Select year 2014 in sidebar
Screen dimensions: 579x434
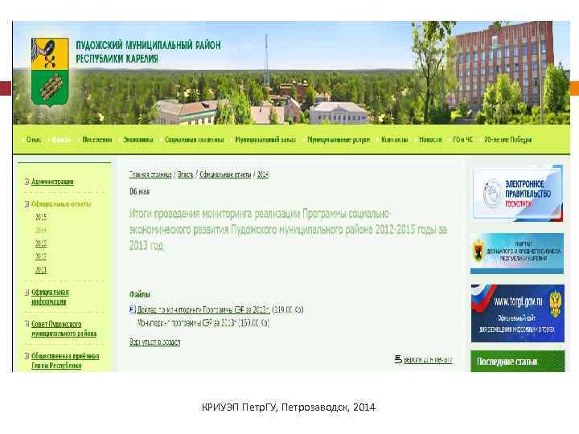pyautogui.click(x=41, y=231)
